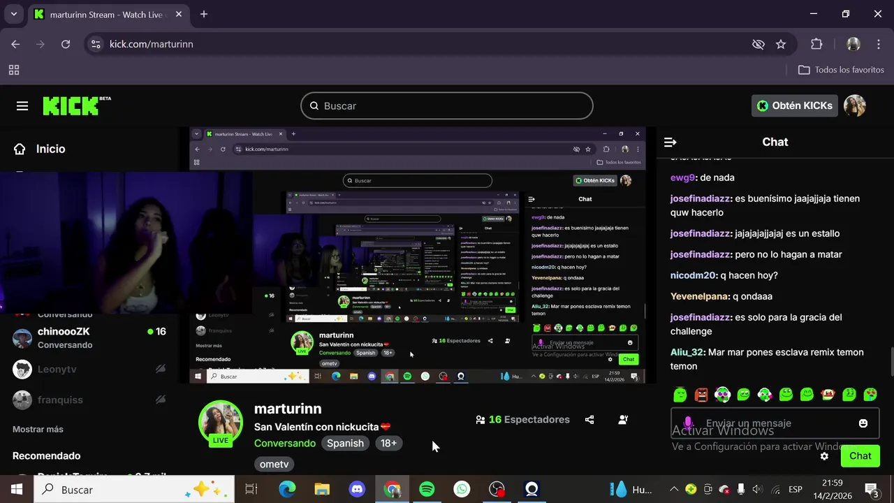The width and height of the screenshot is (894, 503).
Task: Open the Todos los favoritos bookmarks folder
Action: [x=841, y=70]
